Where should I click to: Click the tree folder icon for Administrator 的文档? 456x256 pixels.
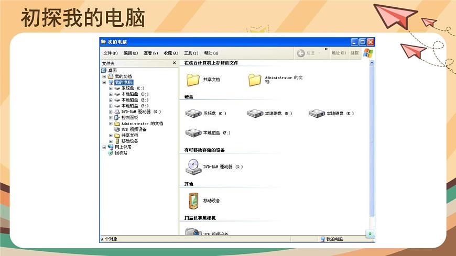pyautogui.click(x=117, y=124)
